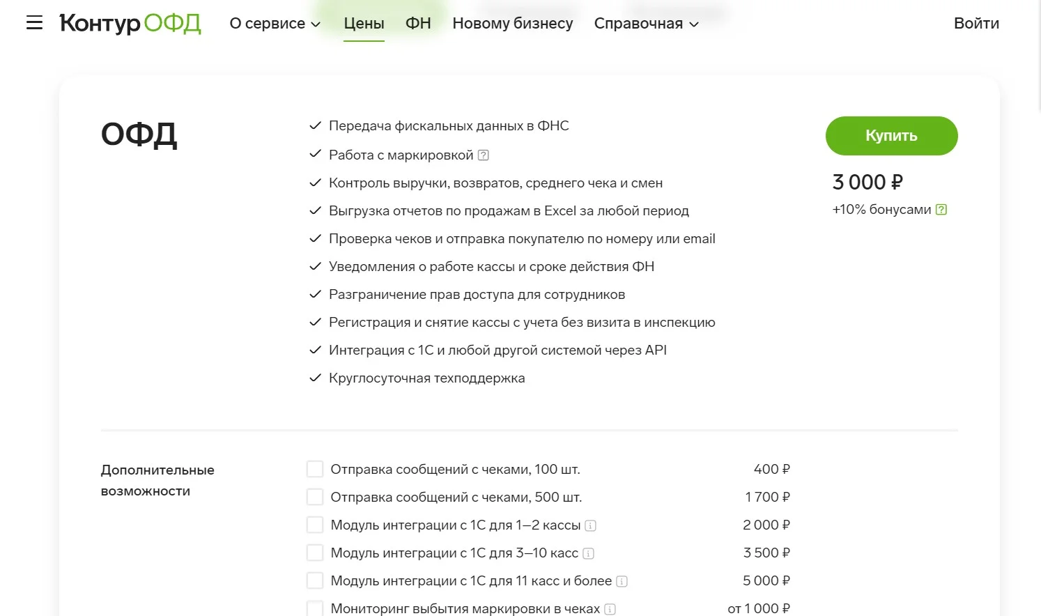
Task: Select Модуль интеграции с 1С для 3–10 касс
Action: point(315,553)
